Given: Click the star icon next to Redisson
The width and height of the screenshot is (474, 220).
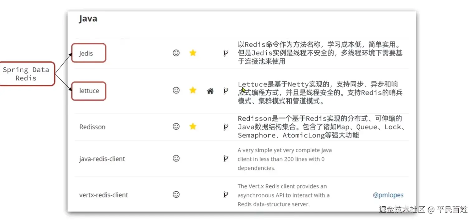Looking at the screenshot, I should click(193, 126).
